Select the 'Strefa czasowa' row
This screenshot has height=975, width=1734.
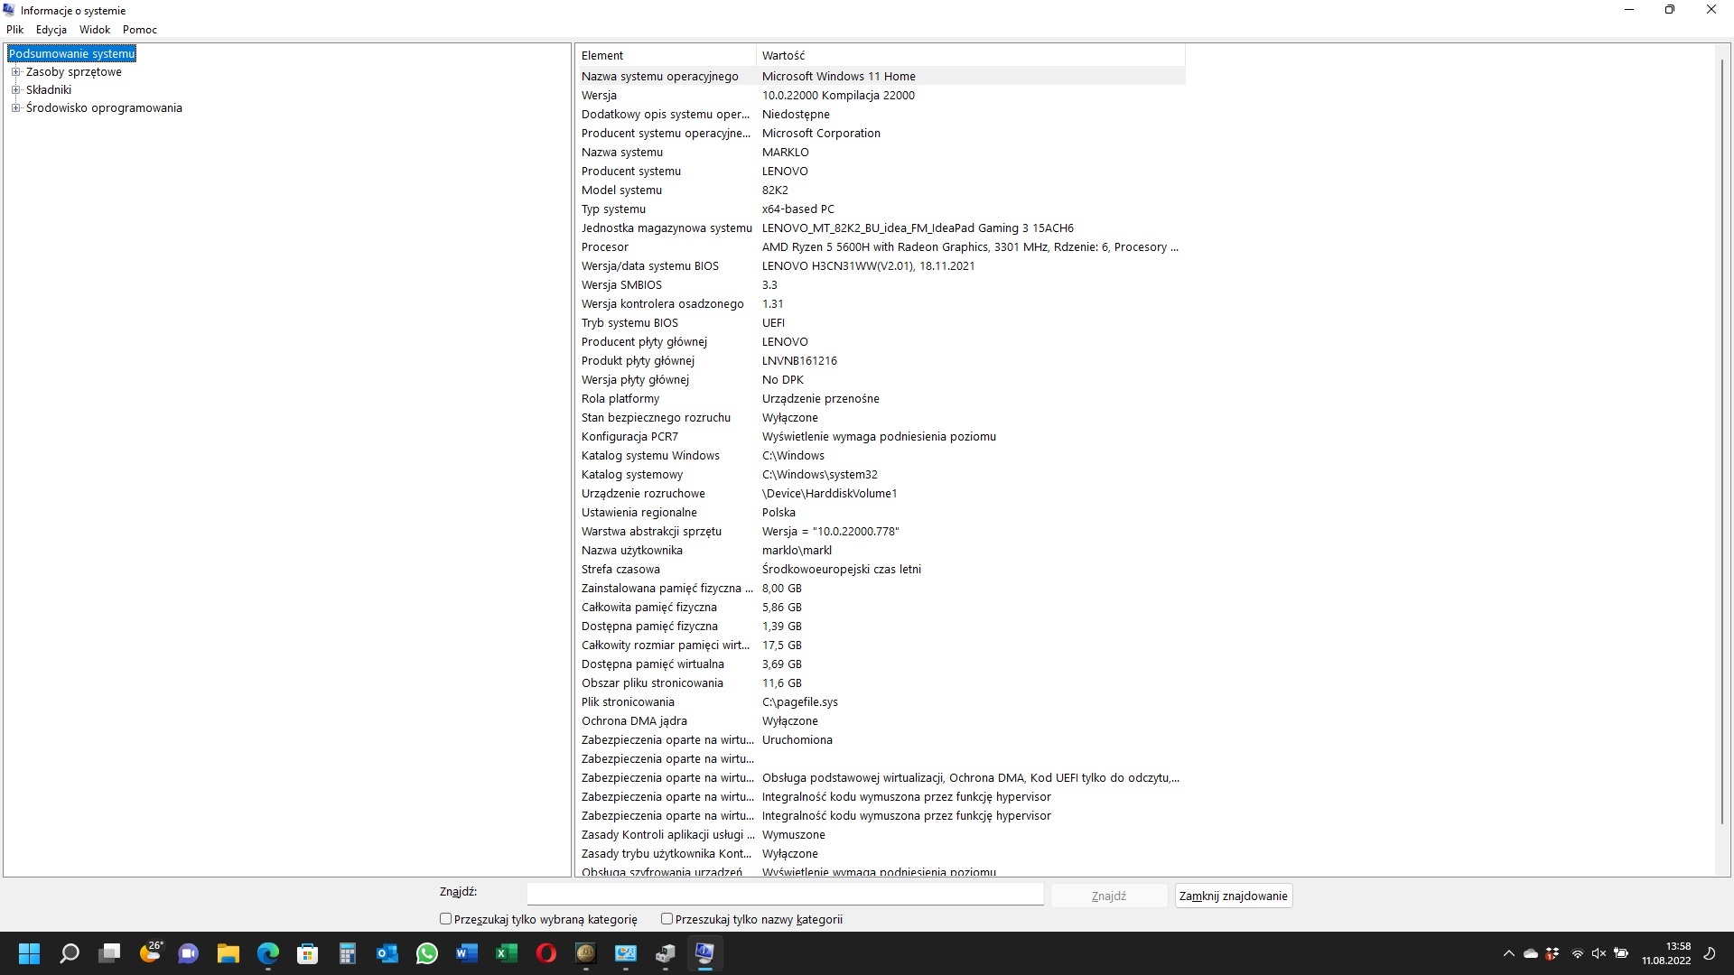click(881, 570)
